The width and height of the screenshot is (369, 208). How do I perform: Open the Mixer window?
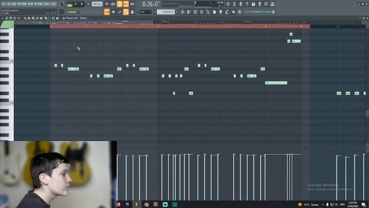[x=202, y=12]
